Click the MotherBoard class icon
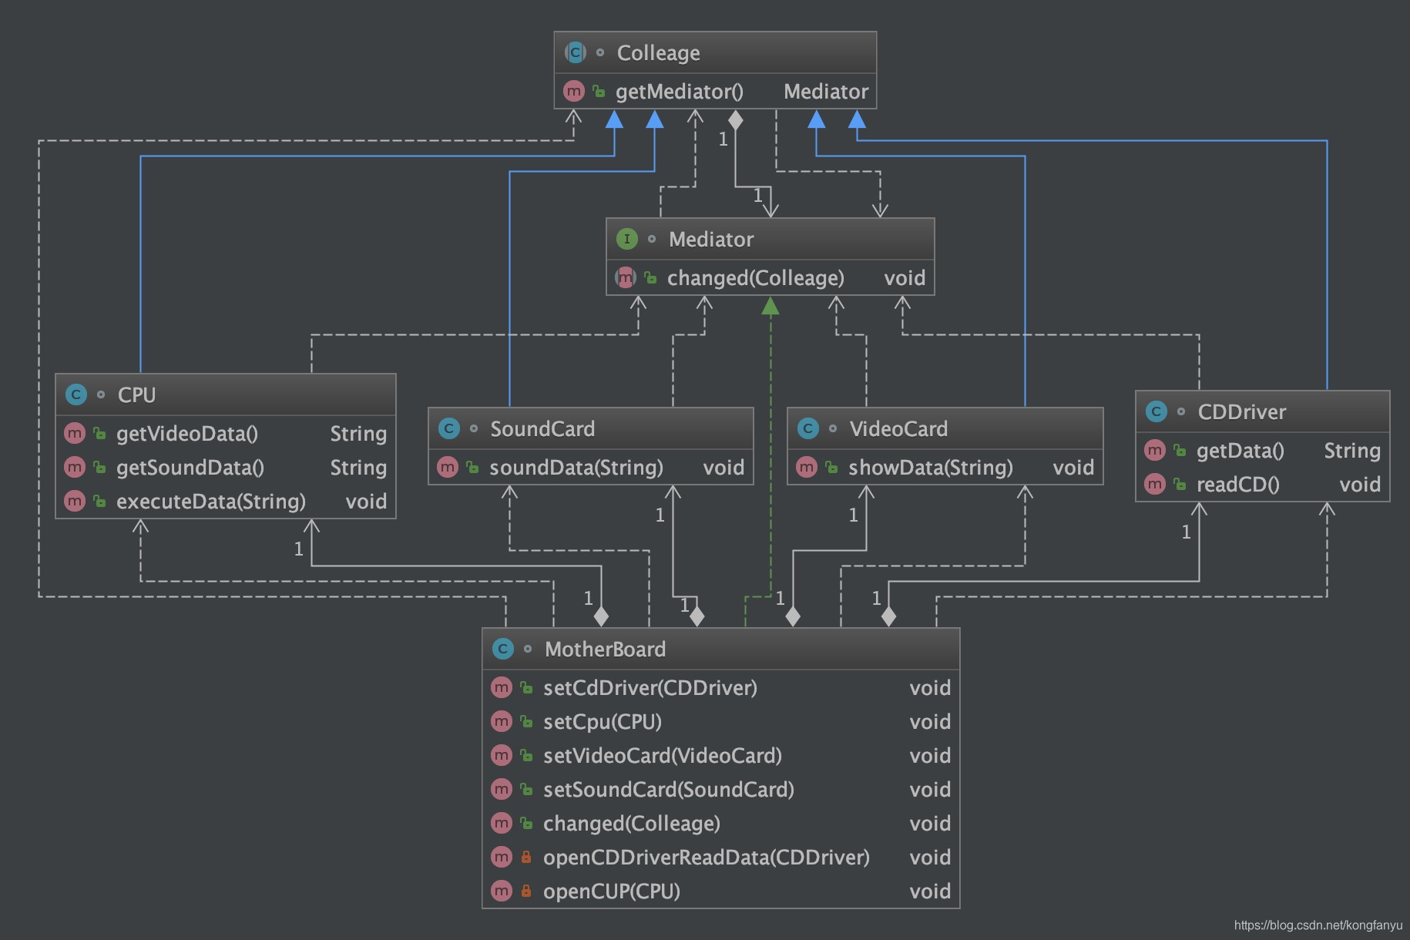Viewport: 1410px width, 940px height. point(502,649)
